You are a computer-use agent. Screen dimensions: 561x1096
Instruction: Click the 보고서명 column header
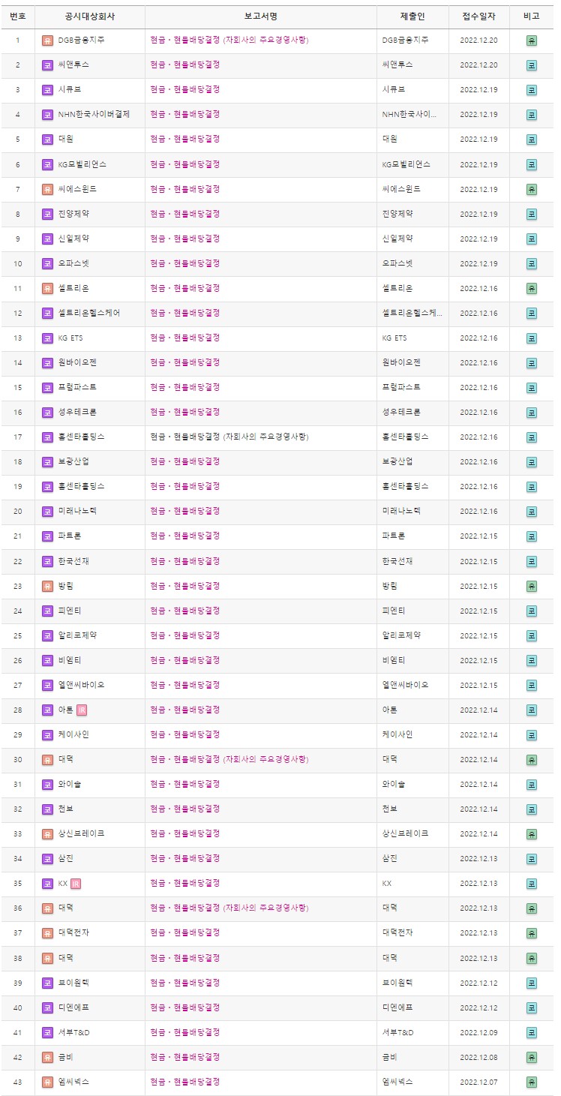point(261,16)
